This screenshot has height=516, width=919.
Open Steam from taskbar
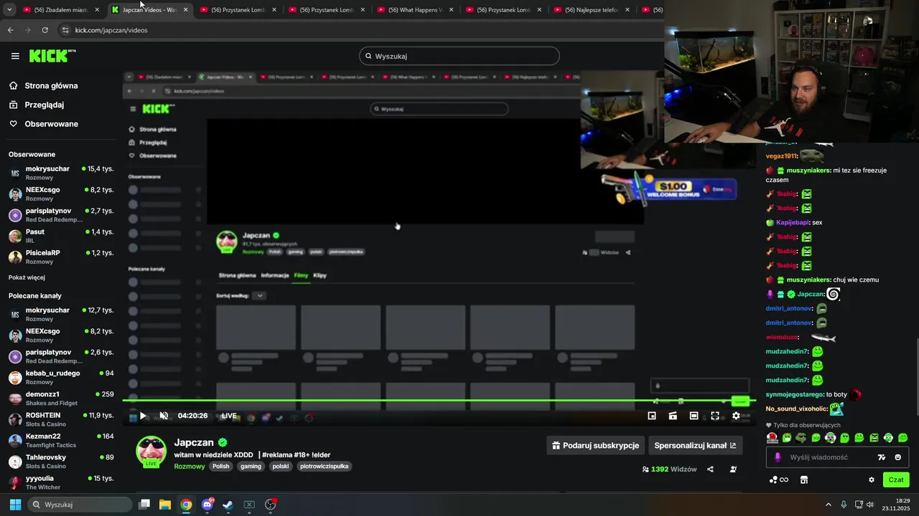click(x=228, y=505)
